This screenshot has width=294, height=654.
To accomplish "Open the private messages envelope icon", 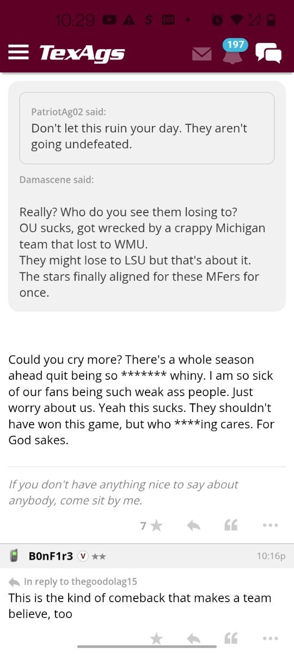I will pos(202,54).
